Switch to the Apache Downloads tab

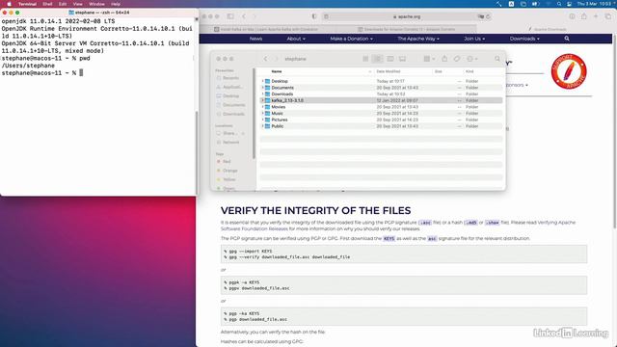coord(547,29)
